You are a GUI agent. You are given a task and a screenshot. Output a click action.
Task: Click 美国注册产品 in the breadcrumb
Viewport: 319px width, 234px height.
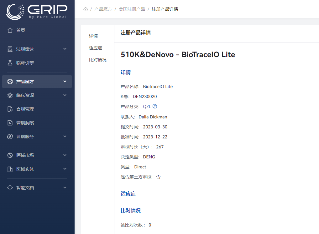(132, 9)
